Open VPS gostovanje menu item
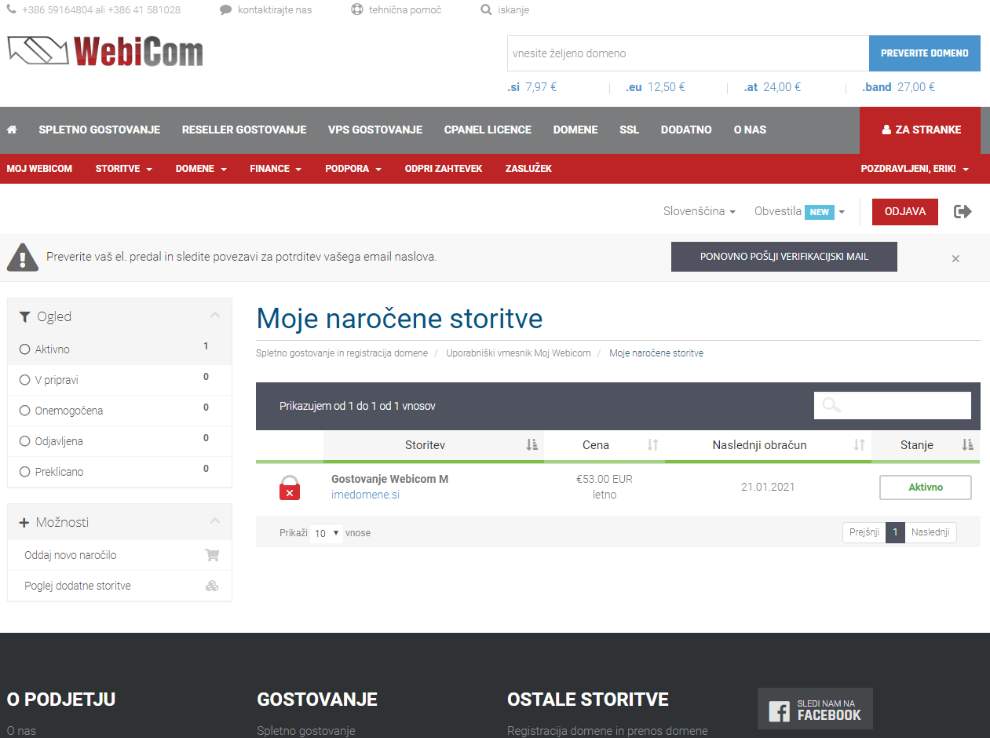990x738 pixels. 375,130
